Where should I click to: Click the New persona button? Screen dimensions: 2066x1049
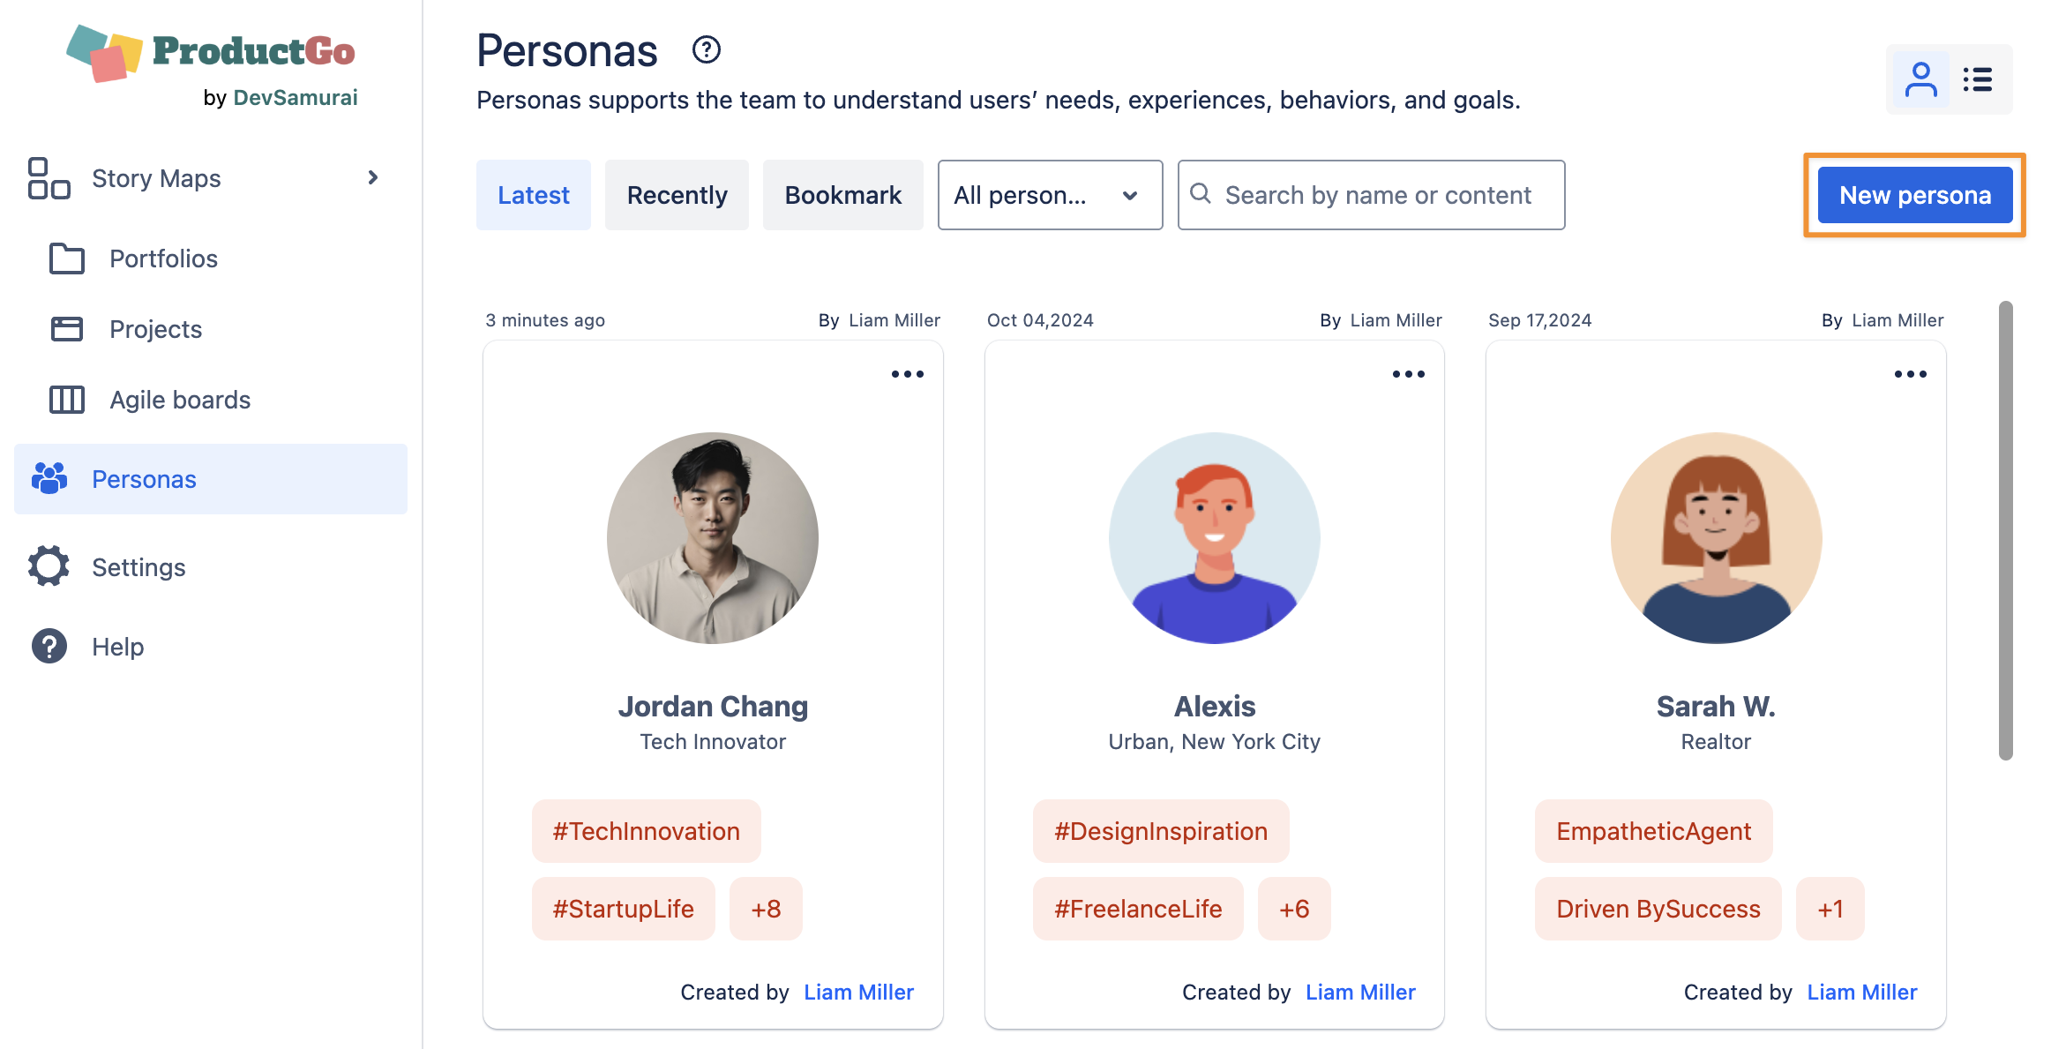(x=1914, y=195)
